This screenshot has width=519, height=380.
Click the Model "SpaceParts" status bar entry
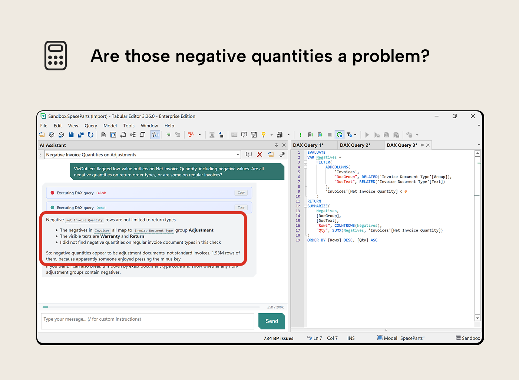coord(401,338)
